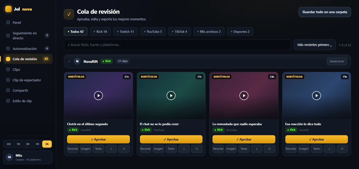Click the Clips sidebar icon
This screenshot has width=359, height=169.
8,69
